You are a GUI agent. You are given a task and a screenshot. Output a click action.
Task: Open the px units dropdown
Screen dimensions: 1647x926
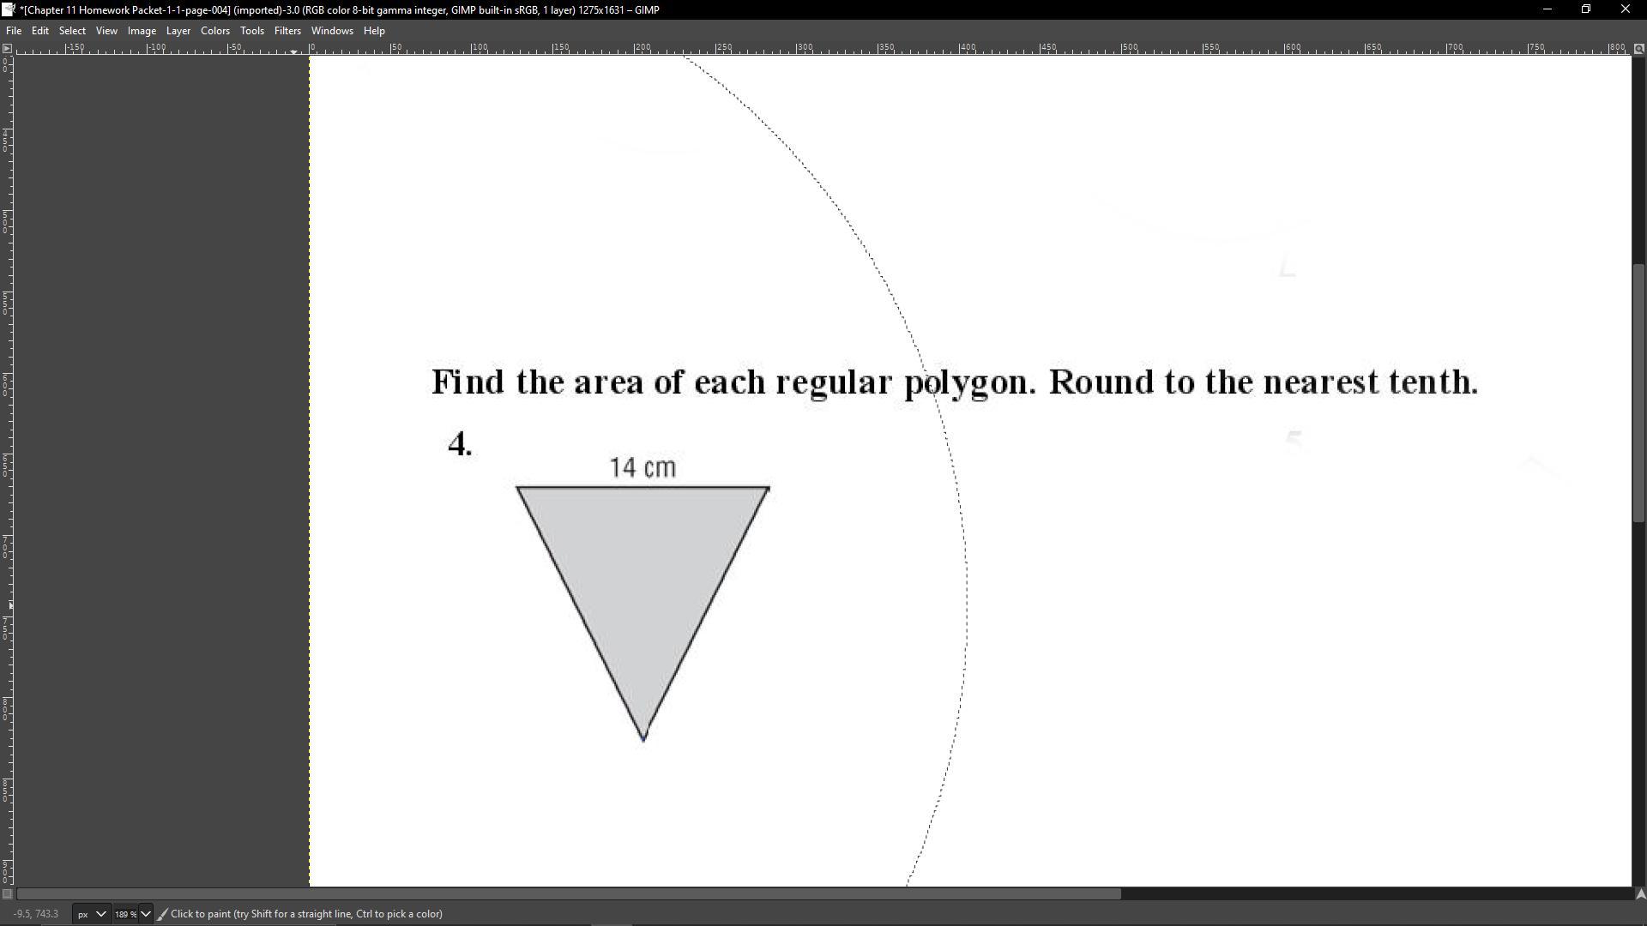91,914
